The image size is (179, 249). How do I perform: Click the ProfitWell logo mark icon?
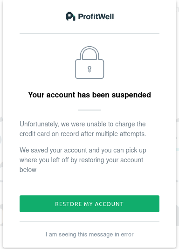[x=70, y=16]
